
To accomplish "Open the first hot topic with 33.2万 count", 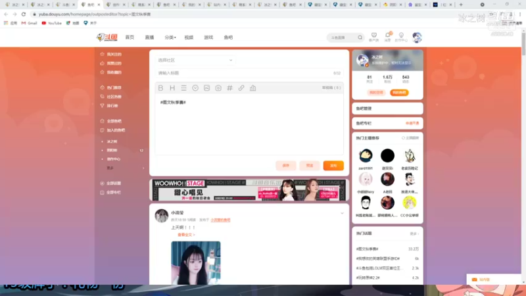I will (387, 249).
